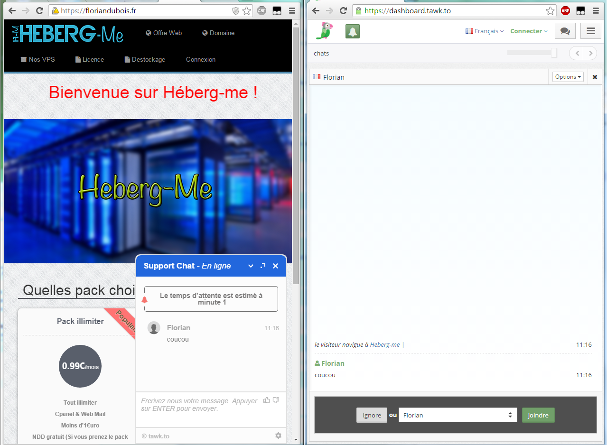Click thumbs down rating icon in chat

pos(276,400)
